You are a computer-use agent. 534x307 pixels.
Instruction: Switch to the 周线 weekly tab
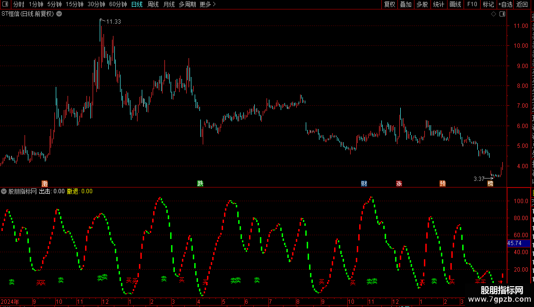pyautogui.click(x=153, y=4)
